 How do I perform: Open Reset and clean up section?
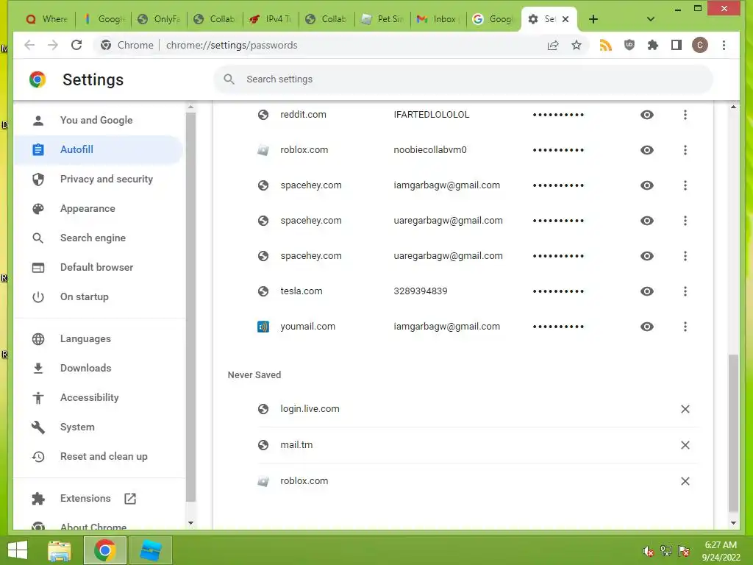(x=99, y=456)
